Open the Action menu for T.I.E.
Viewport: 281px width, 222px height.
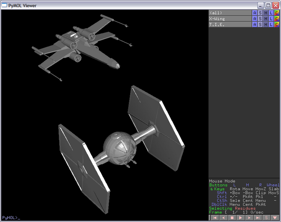[254, 25]
